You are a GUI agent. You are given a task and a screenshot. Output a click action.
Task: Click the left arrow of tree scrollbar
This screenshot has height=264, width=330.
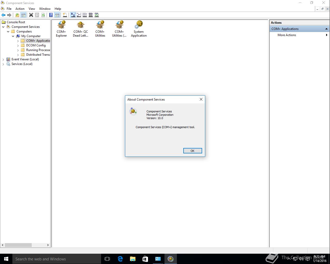3,245
